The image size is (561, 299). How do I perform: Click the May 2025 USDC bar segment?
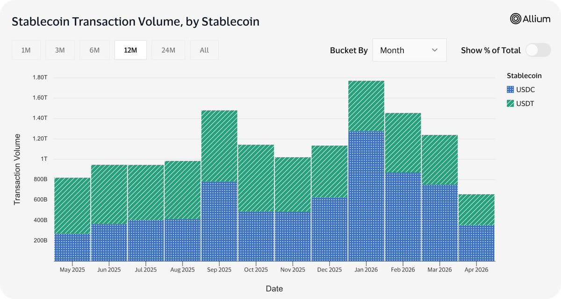point(72,247)
